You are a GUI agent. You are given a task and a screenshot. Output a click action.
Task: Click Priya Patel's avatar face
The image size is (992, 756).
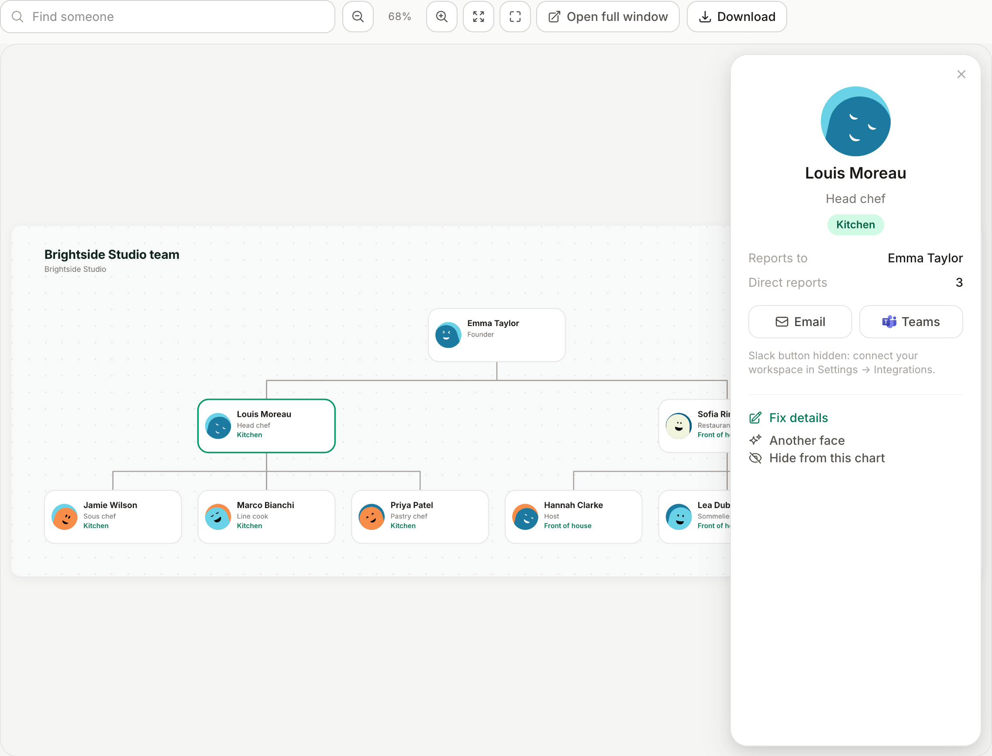pyautogui.click(x=371, y=517)
